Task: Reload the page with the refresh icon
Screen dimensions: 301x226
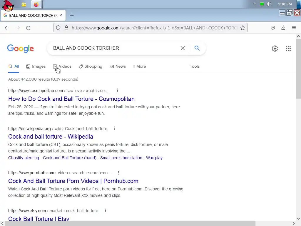Action: (28, 28)
